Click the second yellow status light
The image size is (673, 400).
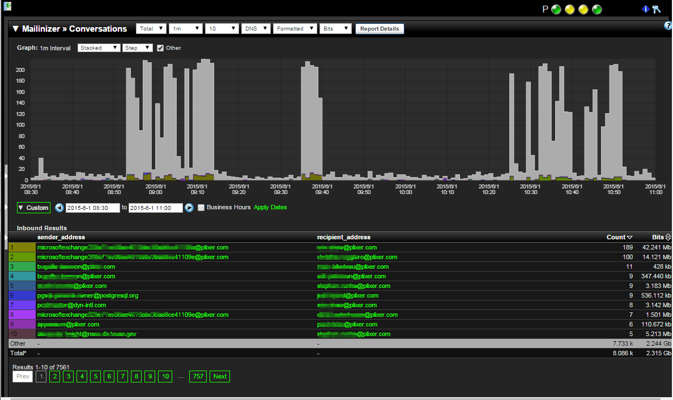point(583,10)
